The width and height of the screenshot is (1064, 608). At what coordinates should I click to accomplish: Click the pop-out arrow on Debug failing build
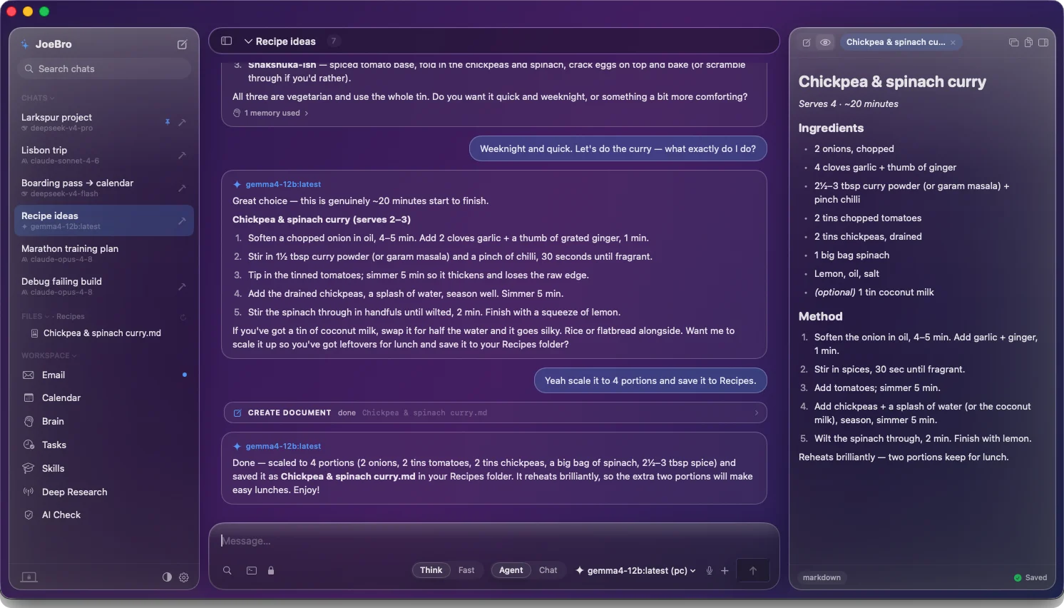pos(182,286)
